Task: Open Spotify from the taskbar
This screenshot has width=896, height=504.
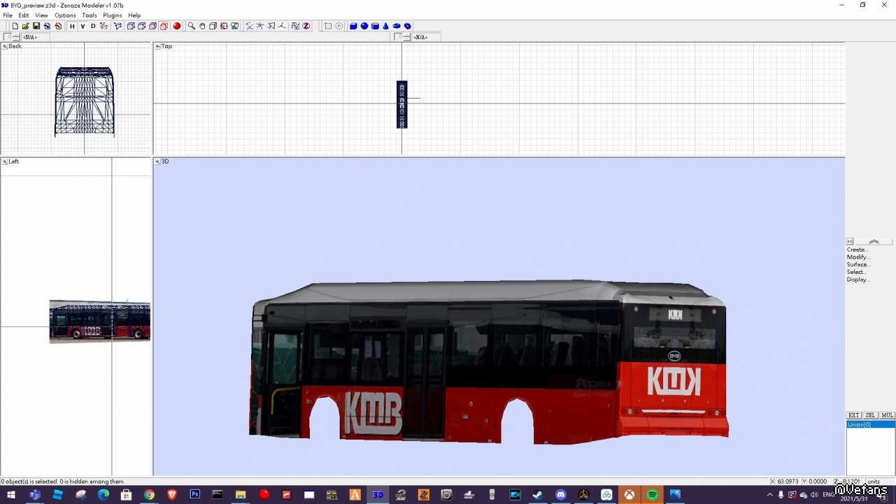Action: click(652, 495)
